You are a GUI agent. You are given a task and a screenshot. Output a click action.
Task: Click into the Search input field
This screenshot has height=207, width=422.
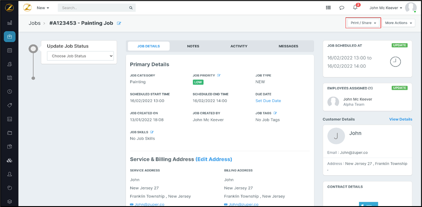[94, 8]
